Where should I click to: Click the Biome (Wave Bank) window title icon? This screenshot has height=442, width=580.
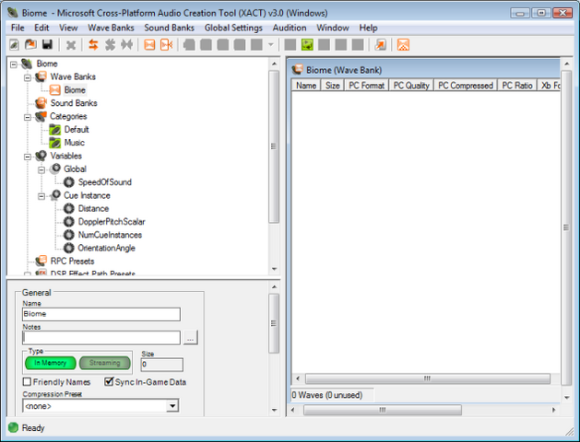(297, 69)
